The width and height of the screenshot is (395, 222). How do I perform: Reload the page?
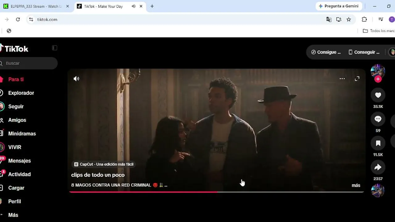click(x=18, y=19)
